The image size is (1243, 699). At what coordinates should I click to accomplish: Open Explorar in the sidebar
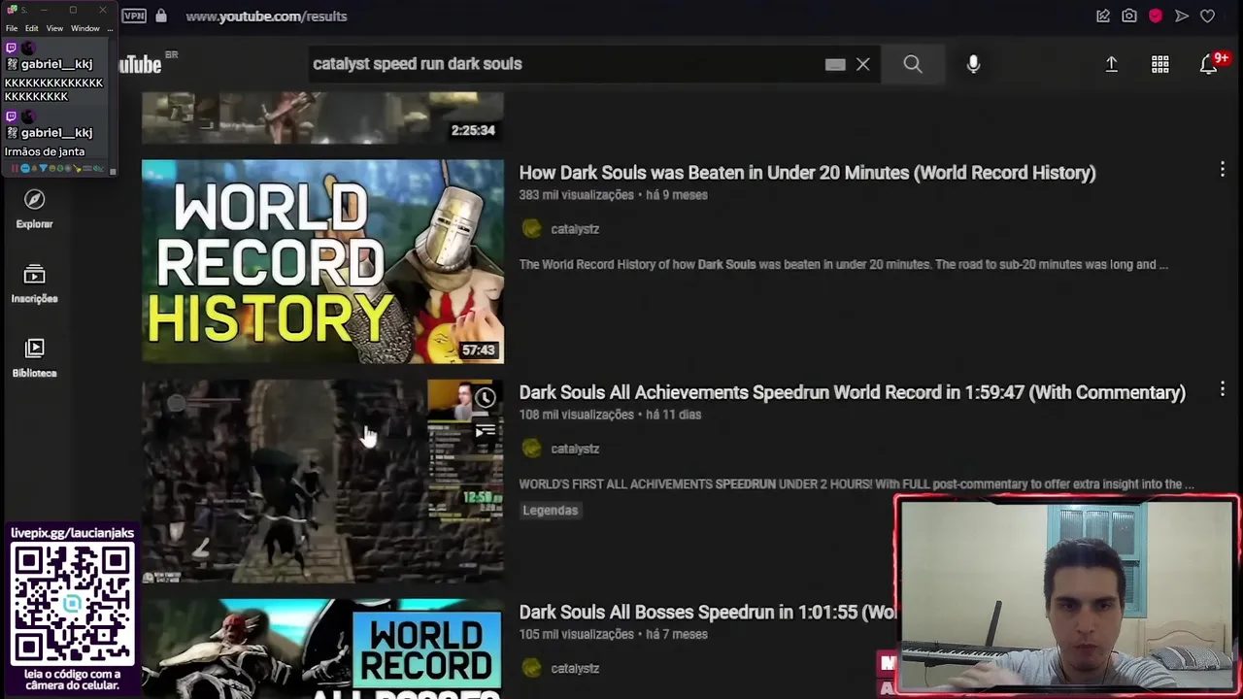pyautogui.click(x=34, y=209)
